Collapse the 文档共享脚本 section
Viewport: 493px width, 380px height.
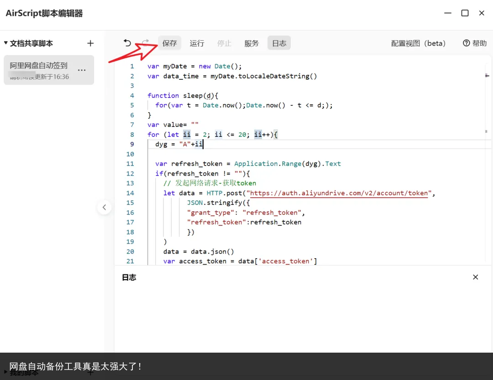point(5,43)
